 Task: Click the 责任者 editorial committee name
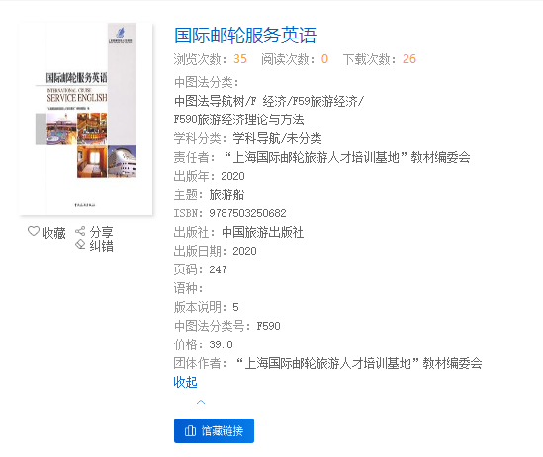(347, 157)
